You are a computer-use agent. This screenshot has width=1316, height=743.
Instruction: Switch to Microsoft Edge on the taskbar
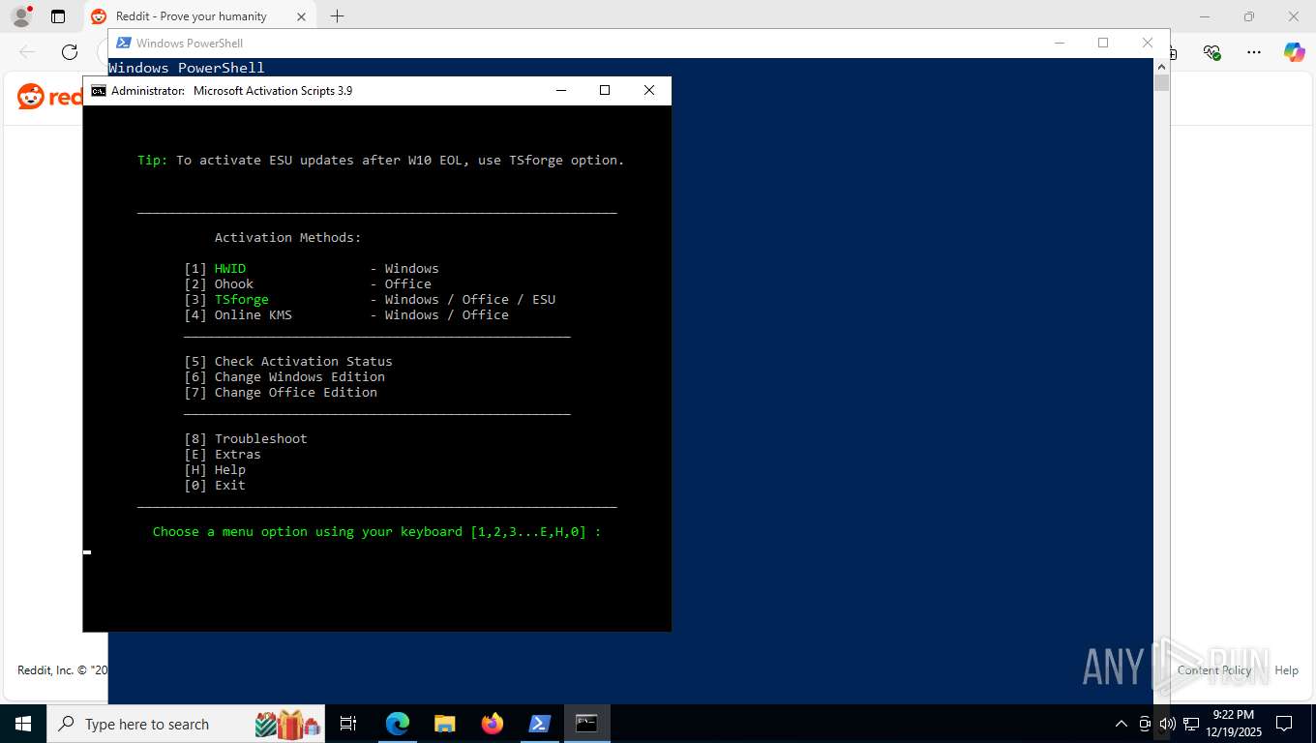pos(398,724)
